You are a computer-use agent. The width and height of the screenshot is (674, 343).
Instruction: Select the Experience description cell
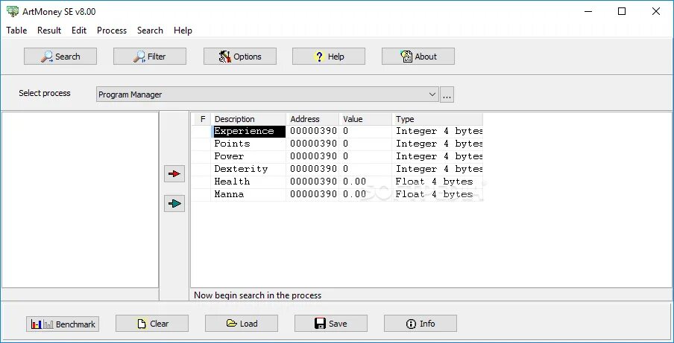pos(249,131)
